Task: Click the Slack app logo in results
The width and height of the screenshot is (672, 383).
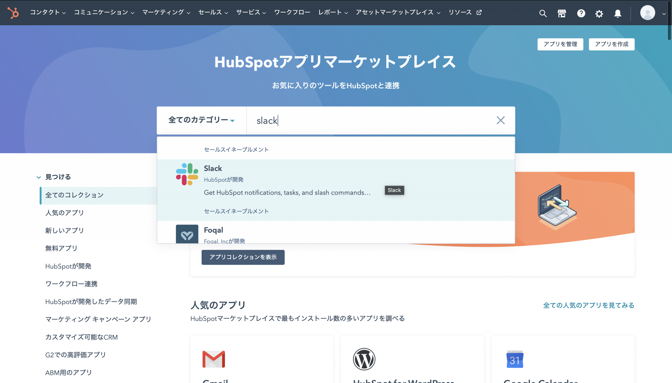Action: [x=187, y=174]
